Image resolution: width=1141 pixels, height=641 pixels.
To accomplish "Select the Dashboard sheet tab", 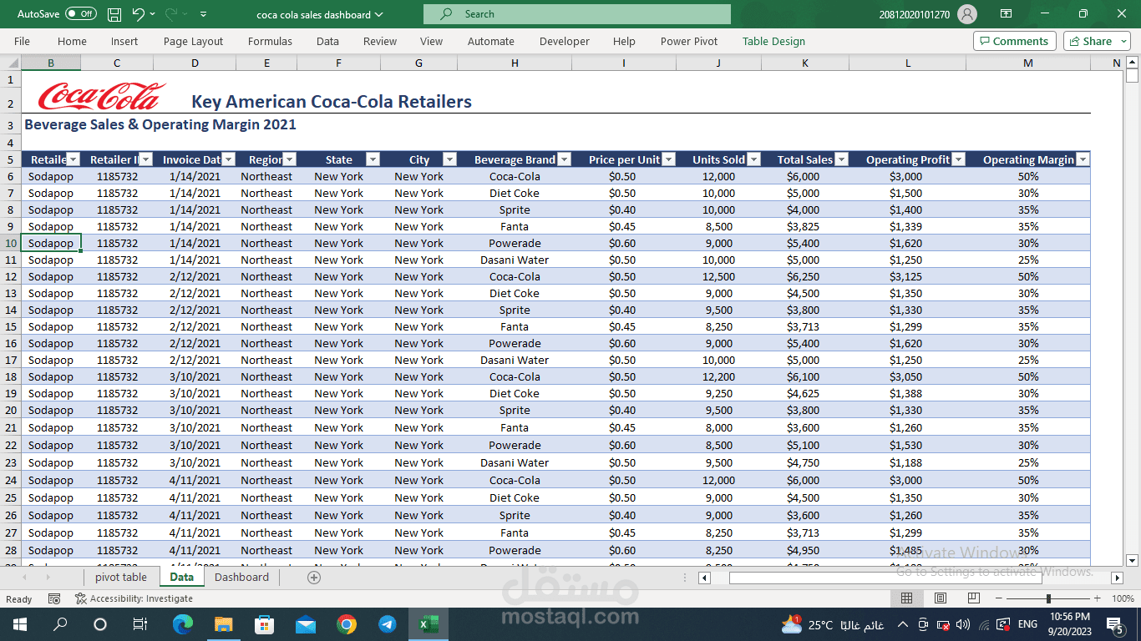I will (241, 577).
